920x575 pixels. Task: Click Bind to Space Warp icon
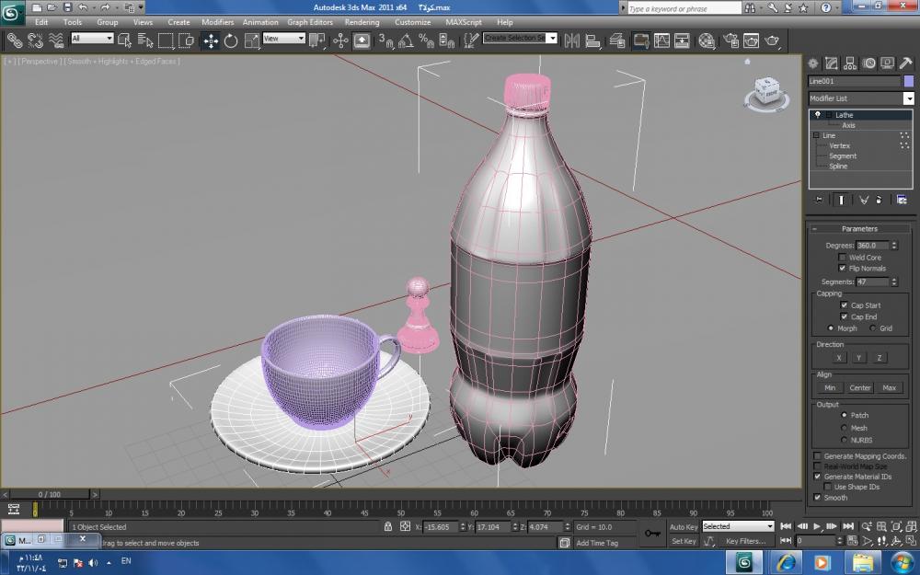[x=56, y=40]
